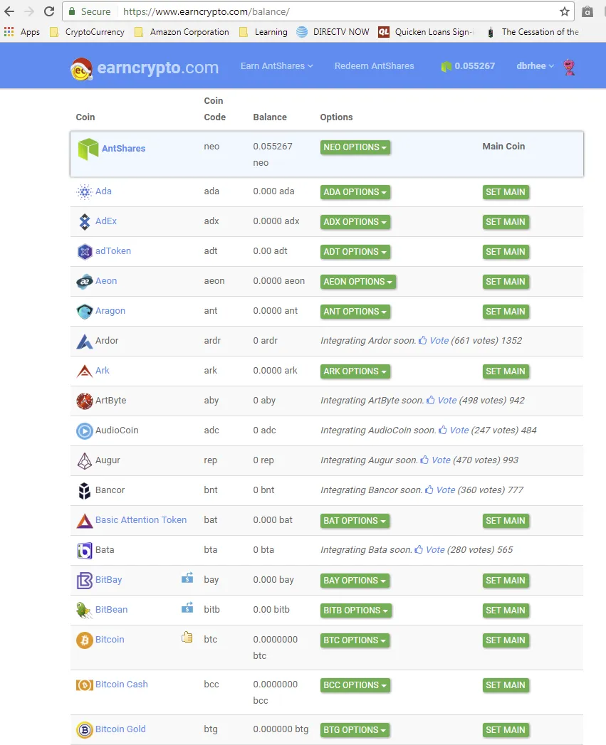Image resolution: width=606 pixels, height=745 pixels.
Task: Open the ADX OPTIONS dropdown
Action: pyautogui.click(x=355, y=222)
